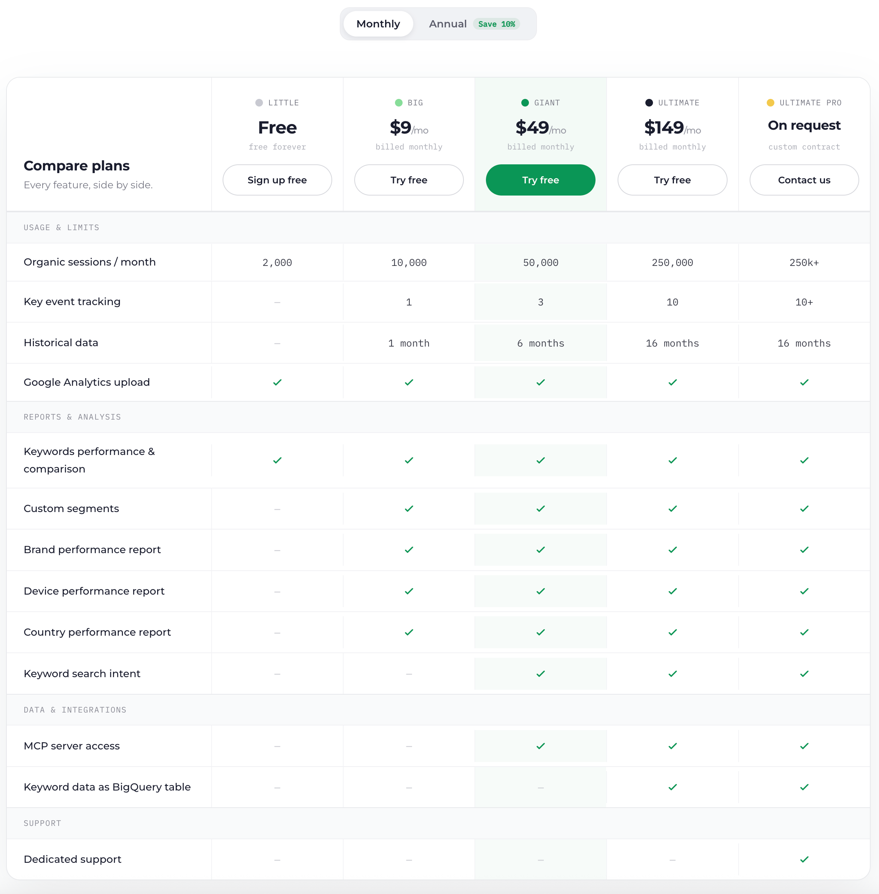Screen dimensions: 879x894
Task: Click Try free under the Big plan
Action: tap(409, 180)
